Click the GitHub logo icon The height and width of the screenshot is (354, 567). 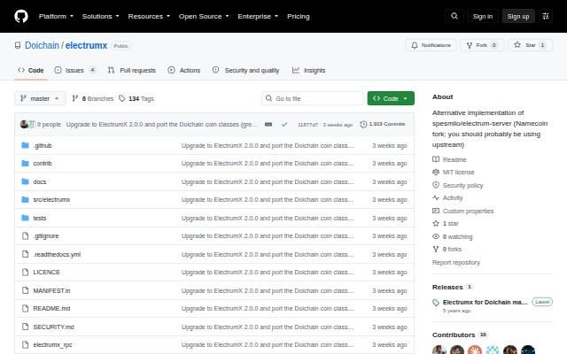(x=21, y=16)
